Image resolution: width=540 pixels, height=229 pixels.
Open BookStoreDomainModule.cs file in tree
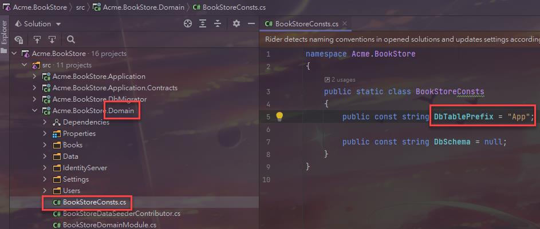(x=109, y=225)
